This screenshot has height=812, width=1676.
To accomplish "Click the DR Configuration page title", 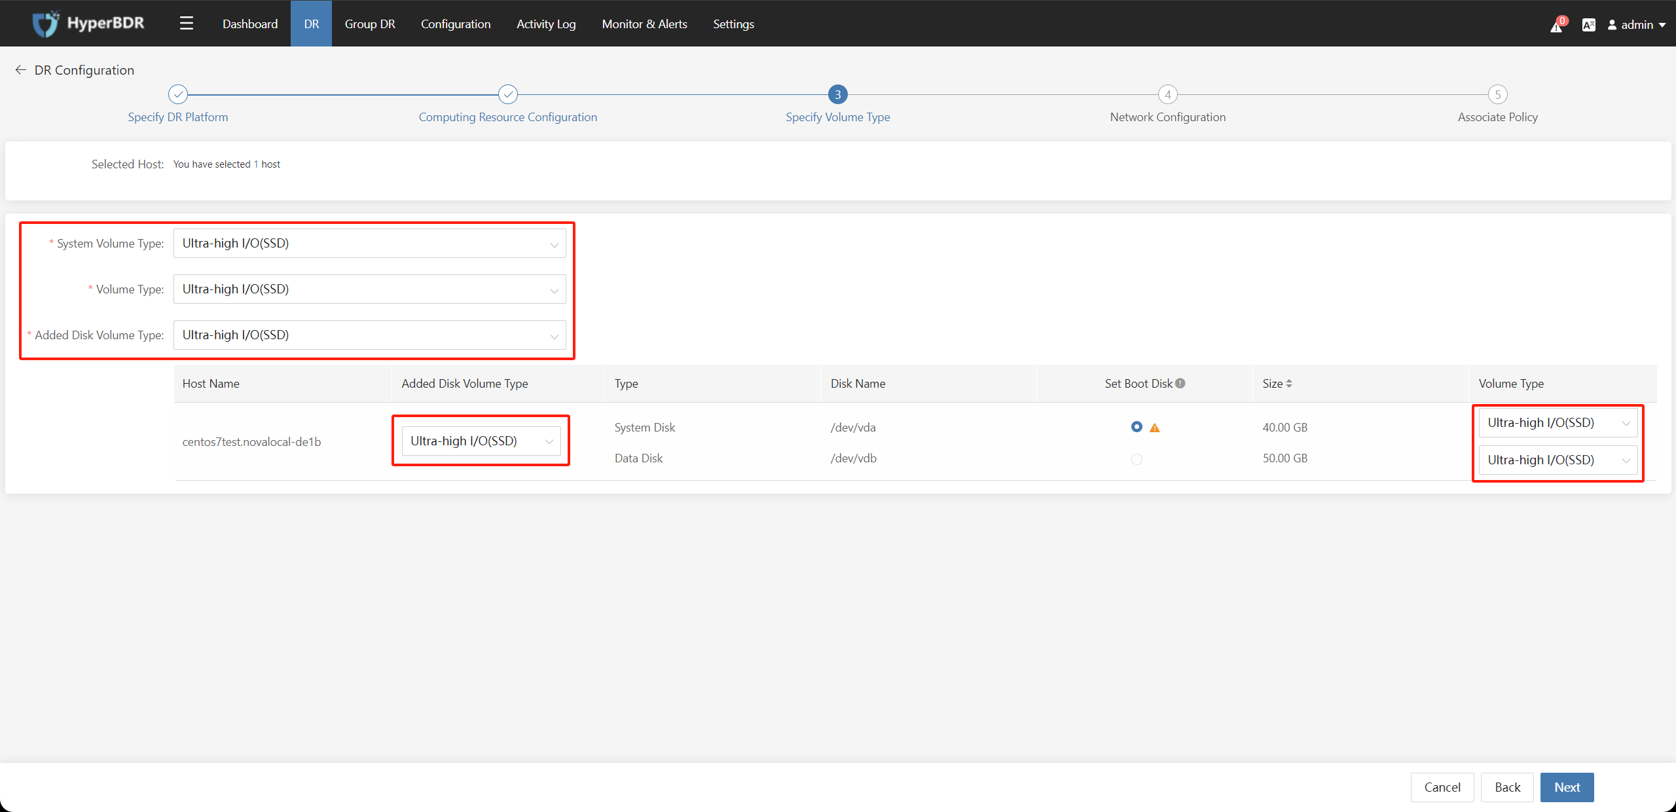I will coord(84,70).
